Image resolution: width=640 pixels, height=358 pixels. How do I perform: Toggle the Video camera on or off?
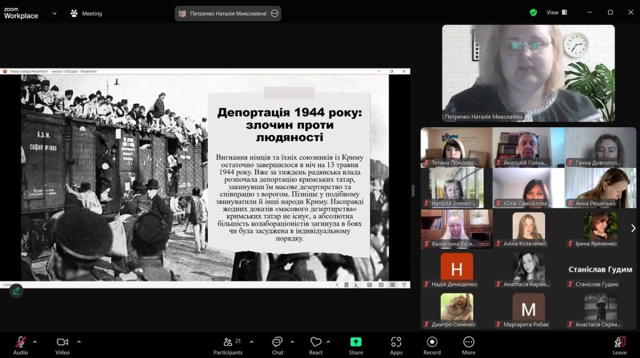[62, 343]
